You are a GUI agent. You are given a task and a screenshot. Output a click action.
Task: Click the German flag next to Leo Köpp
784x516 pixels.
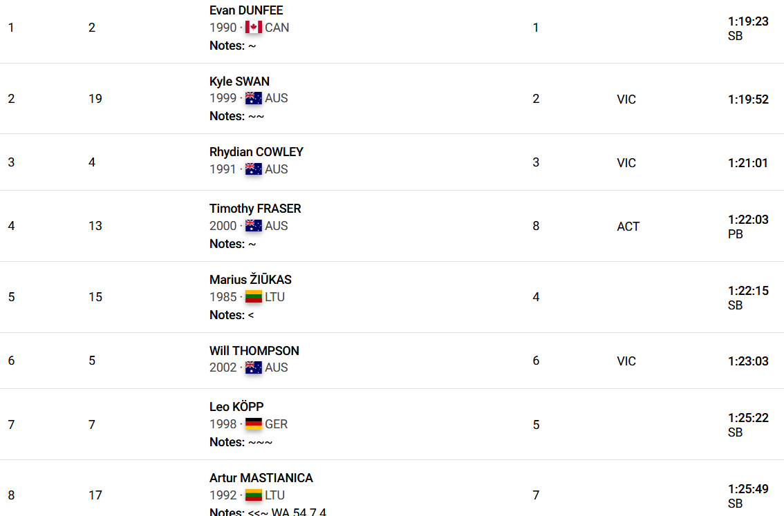[254, 423]
